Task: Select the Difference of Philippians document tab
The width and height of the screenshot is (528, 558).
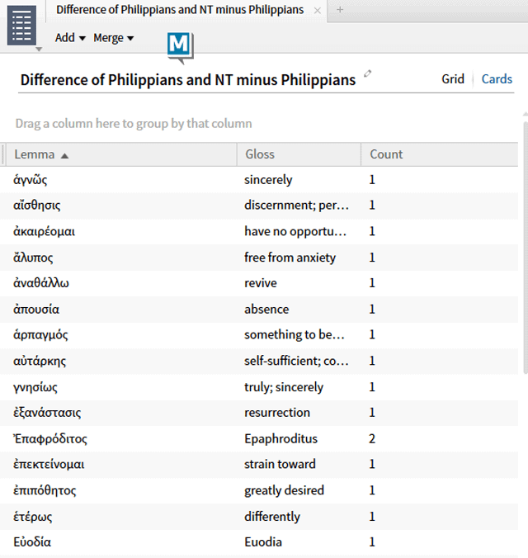Action: pyautogui.click(x=179, y=10)
